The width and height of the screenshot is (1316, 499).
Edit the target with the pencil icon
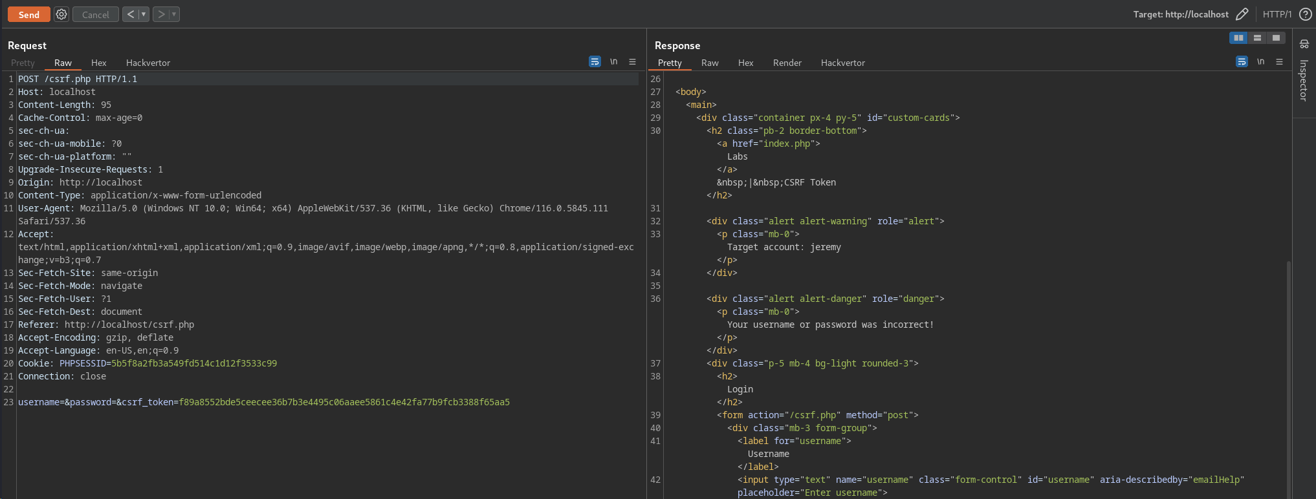(1242, 14)
